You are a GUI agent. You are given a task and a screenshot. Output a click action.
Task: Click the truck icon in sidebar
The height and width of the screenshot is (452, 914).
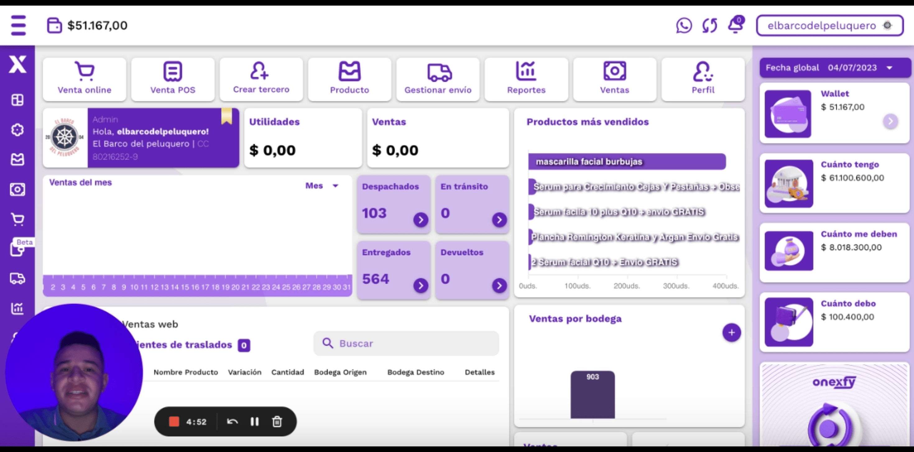click(17, 278)
